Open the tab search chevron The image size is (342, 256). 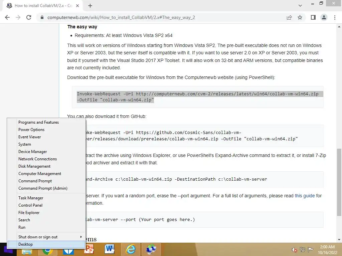click(300, 6)
